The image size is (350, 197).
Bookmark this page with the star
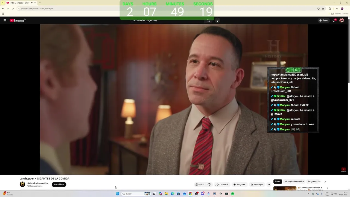pyautogui.click(x=323, y=8)
